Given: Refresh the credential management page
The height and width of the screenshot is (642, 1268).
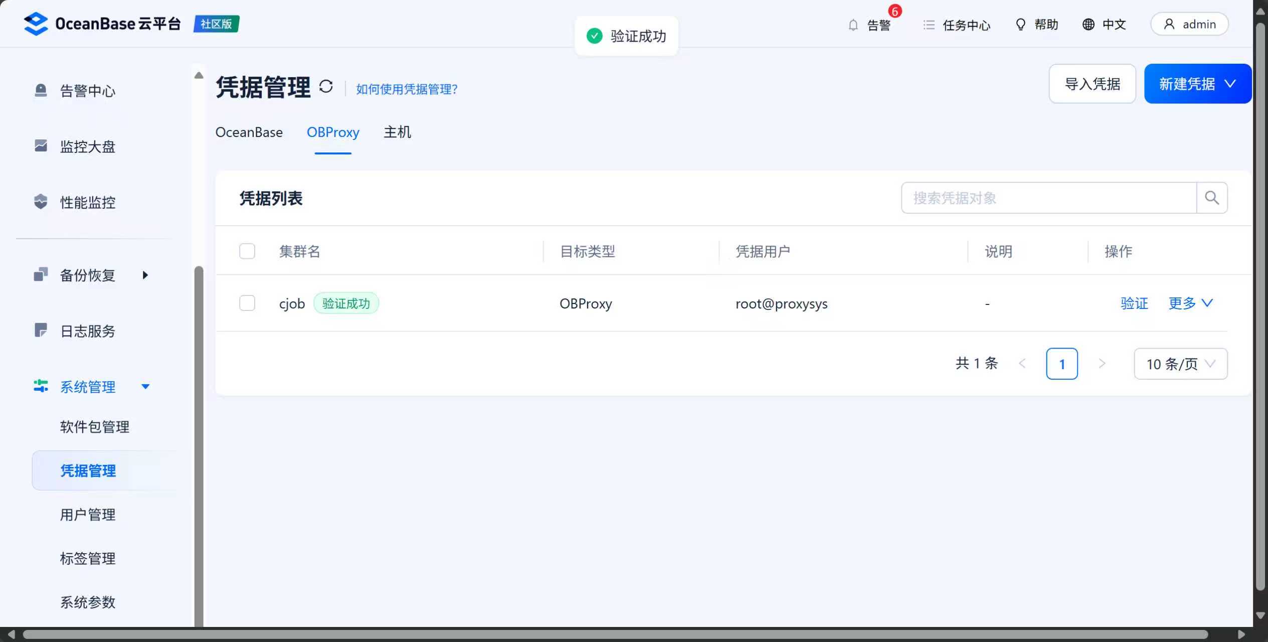Looking at the screenshot, I should point(326,87).
